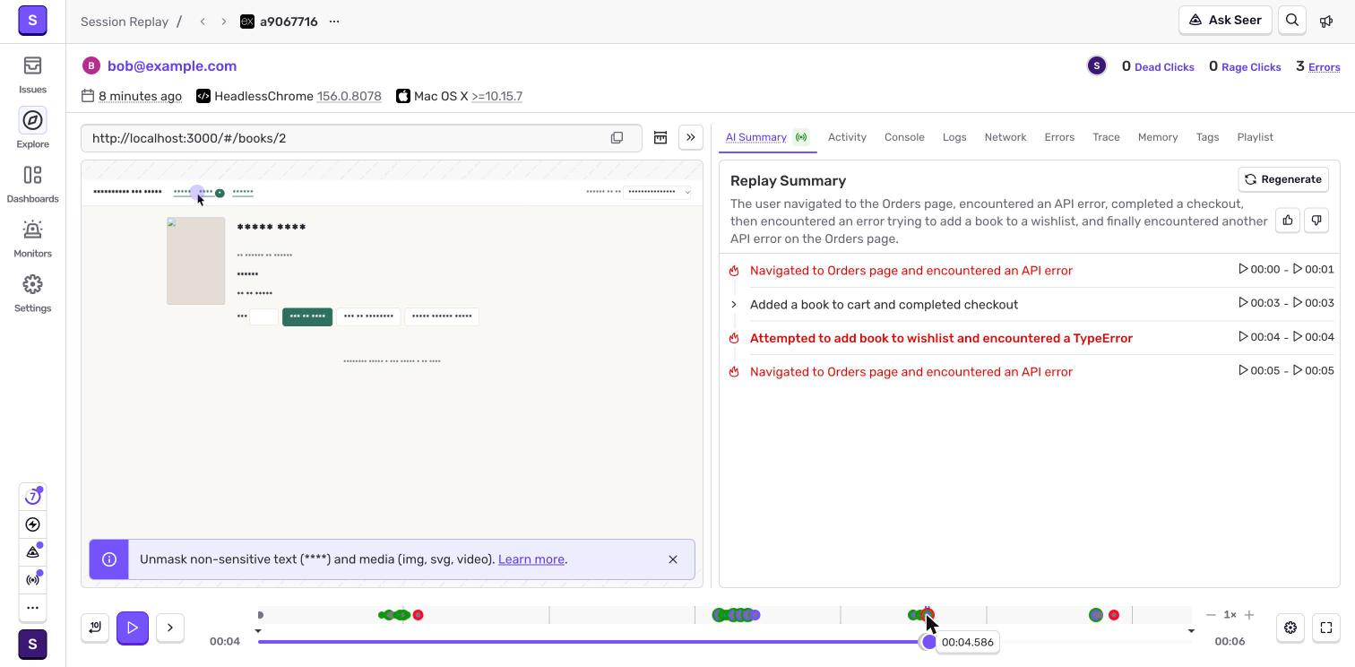Open replay more-options ellipsis menu
Image resolution: width=1355 pixels, height=667 pixels.
pos(334,22)
